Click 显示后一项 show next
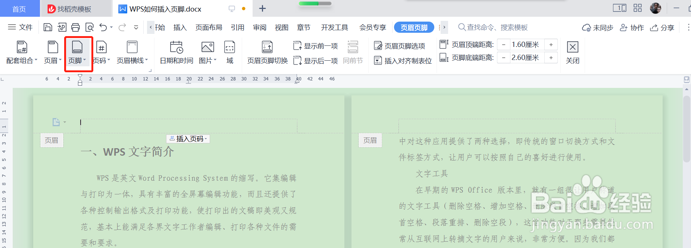Viewport: 691px width, 248px height. (x=316, y=60)
